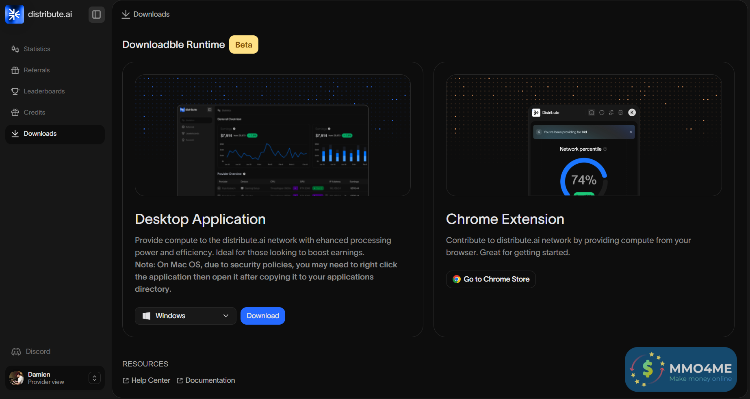Open the Credits section
The image size is (750, 399).
[x=34, y=113]
